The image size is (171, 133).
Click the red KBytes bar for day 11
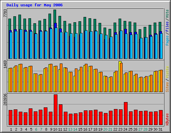[61, 115]
